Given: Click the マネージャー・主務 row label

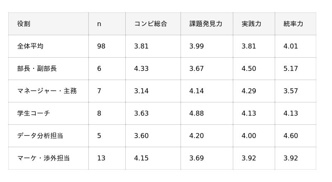Looking at the screenshot, I should coord(47,91).
